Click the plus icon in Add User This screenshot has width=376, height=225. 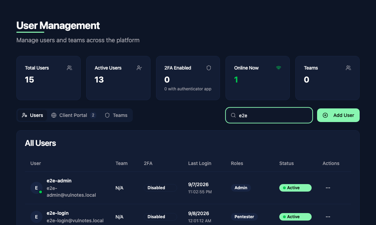(x=325, y=115)
